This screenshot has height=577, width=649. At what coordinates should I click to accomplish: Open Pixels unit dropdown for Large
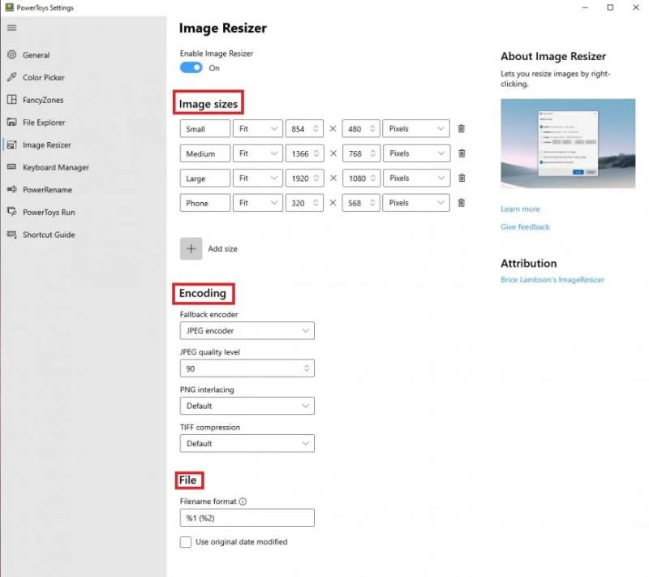[416, 178]
